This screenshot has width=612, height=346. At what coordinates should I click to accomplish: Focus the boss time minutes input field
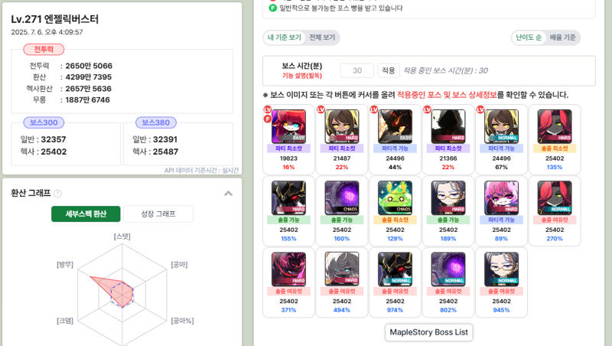(357, 70)
